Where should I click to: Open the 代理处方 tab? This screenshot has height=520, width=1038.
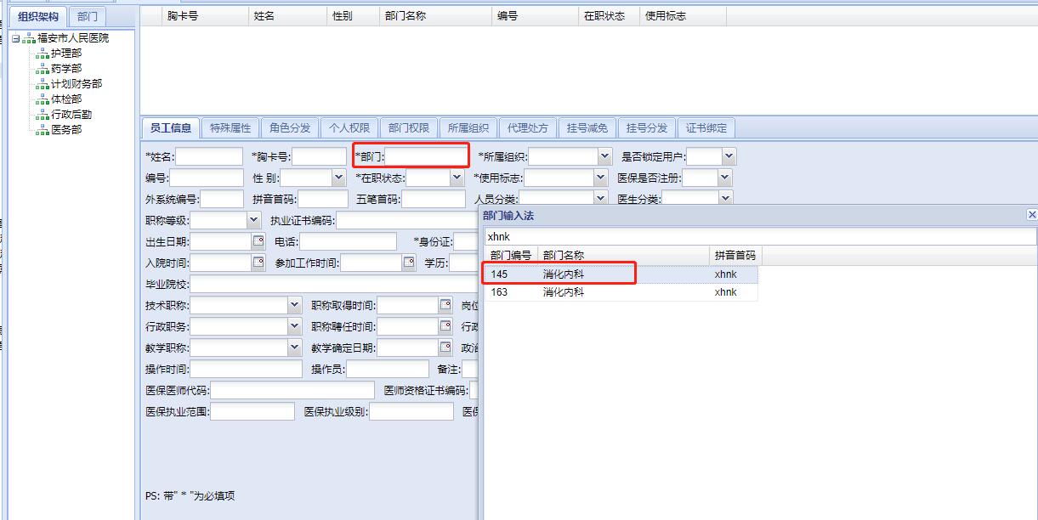[x=528, y=128]
